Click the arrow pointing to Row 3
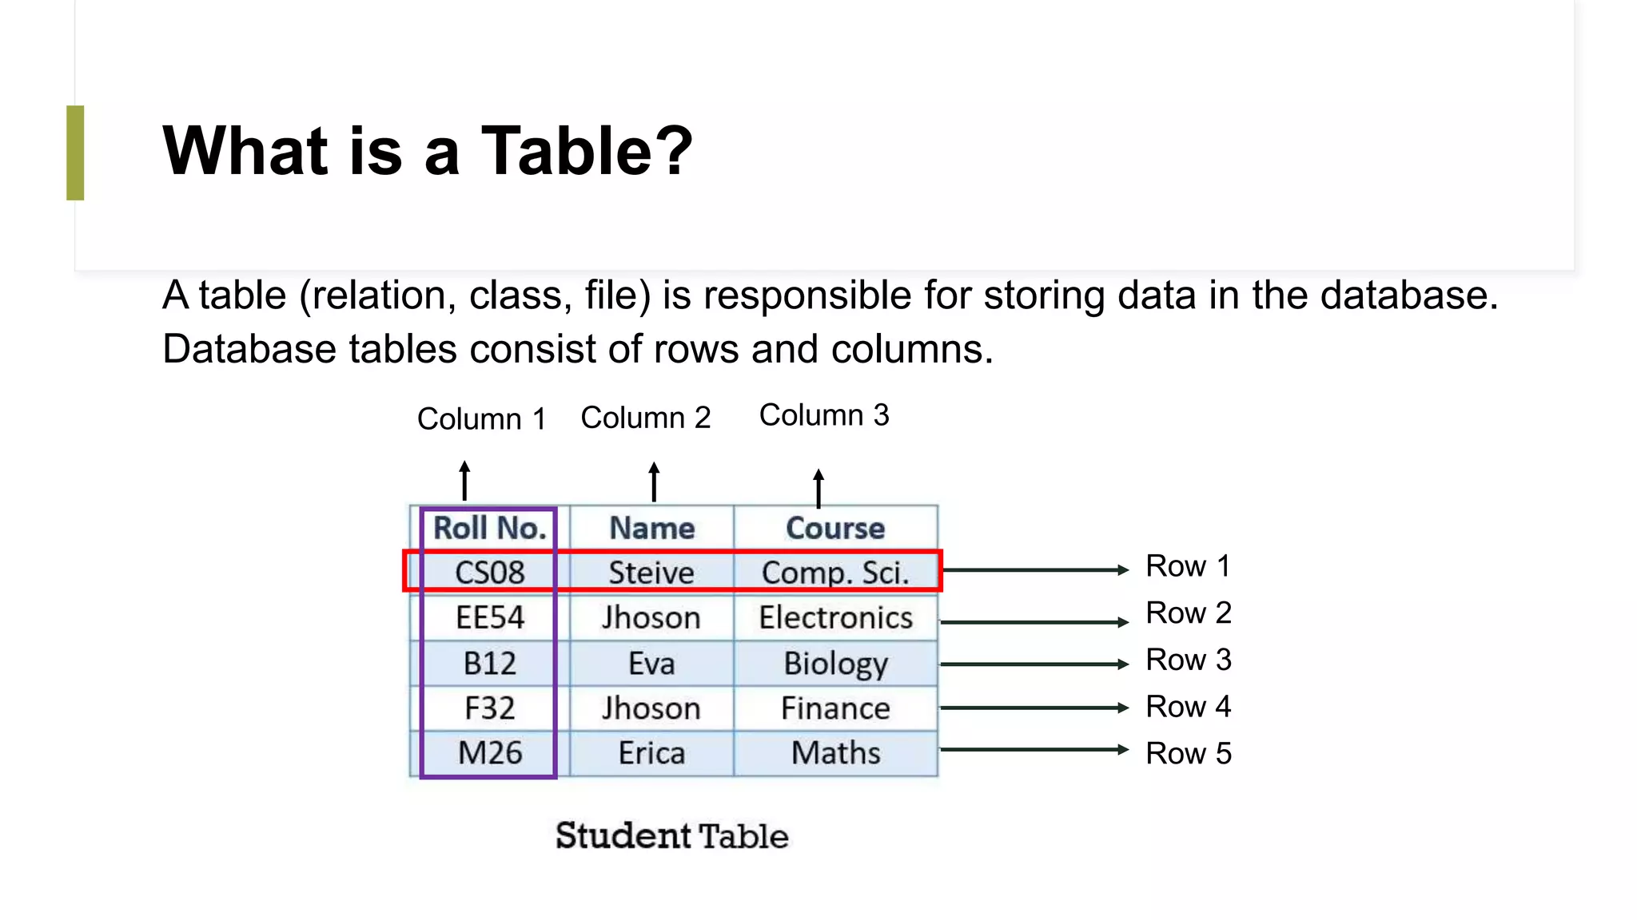The height and width of the screenshot is (920, 1637). point(1035,664)
